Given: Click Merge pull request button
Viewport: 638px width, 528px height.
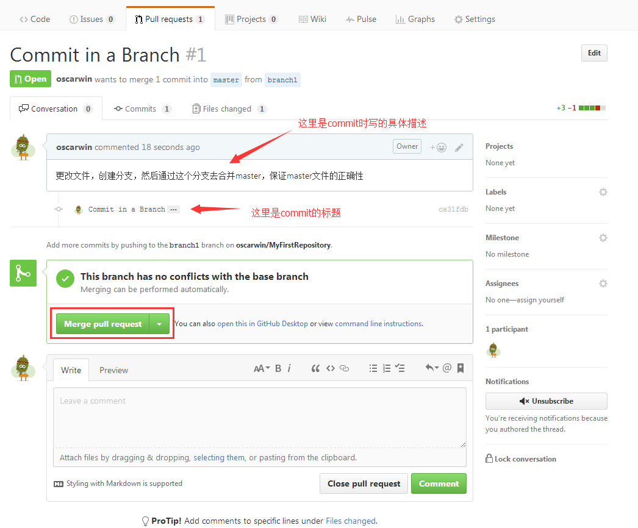Looking at the screenshot, I should click(102, 324).
